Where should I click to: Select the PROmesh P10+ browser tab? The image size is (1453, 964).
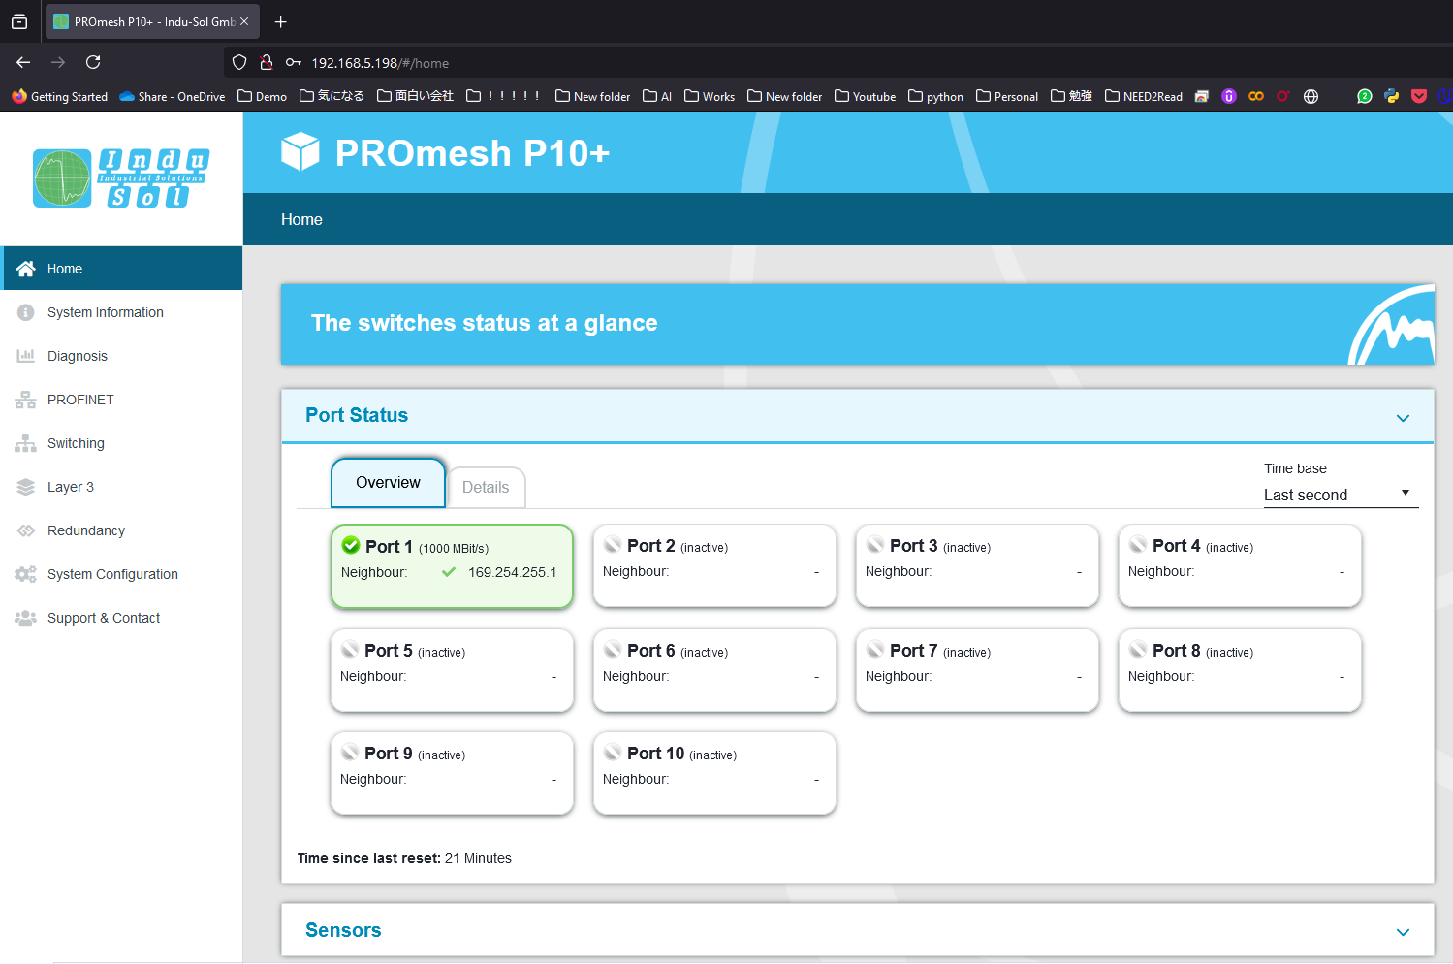click(152, 21)
